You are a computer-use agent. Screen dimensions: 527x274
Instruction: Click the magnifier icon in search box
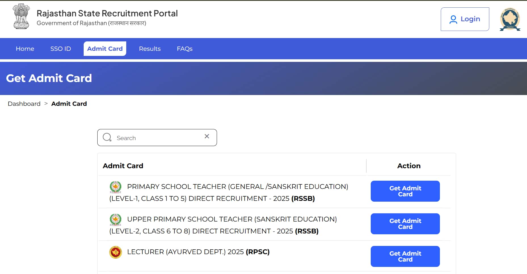[x=107, y=138]
